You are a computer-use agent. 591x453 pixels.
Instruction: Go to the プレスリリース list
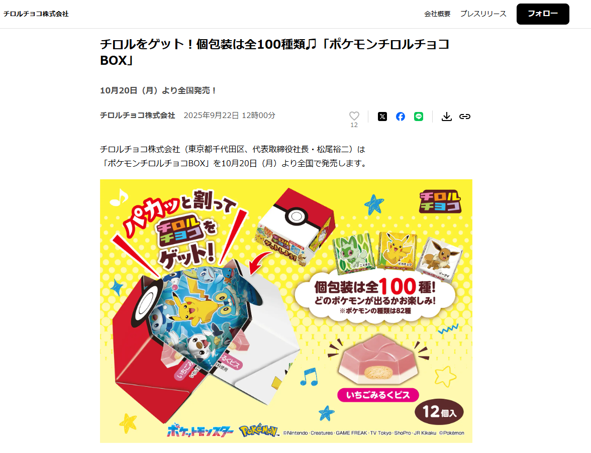click(x=483, y=14)
